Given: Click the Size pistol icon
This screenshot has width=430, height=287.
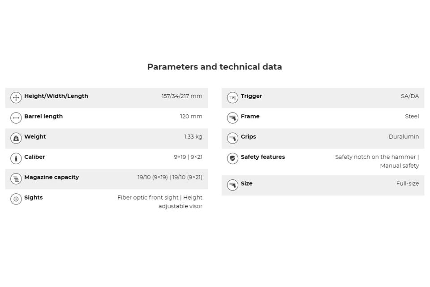Looking at the screenshot, I should (232, 185).
